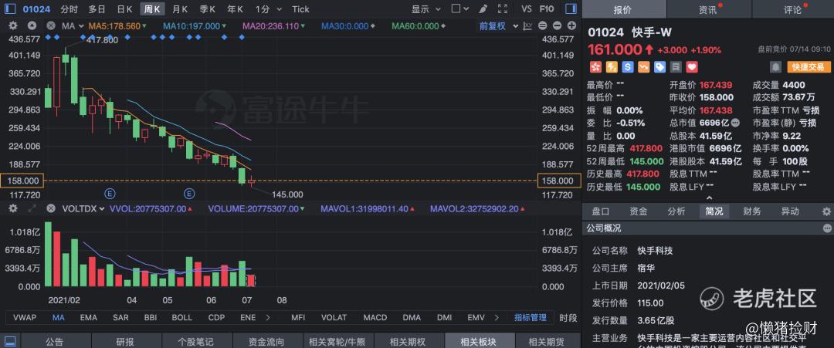
Task: Open main chart indicator settings gear
Action: [13, 25]
